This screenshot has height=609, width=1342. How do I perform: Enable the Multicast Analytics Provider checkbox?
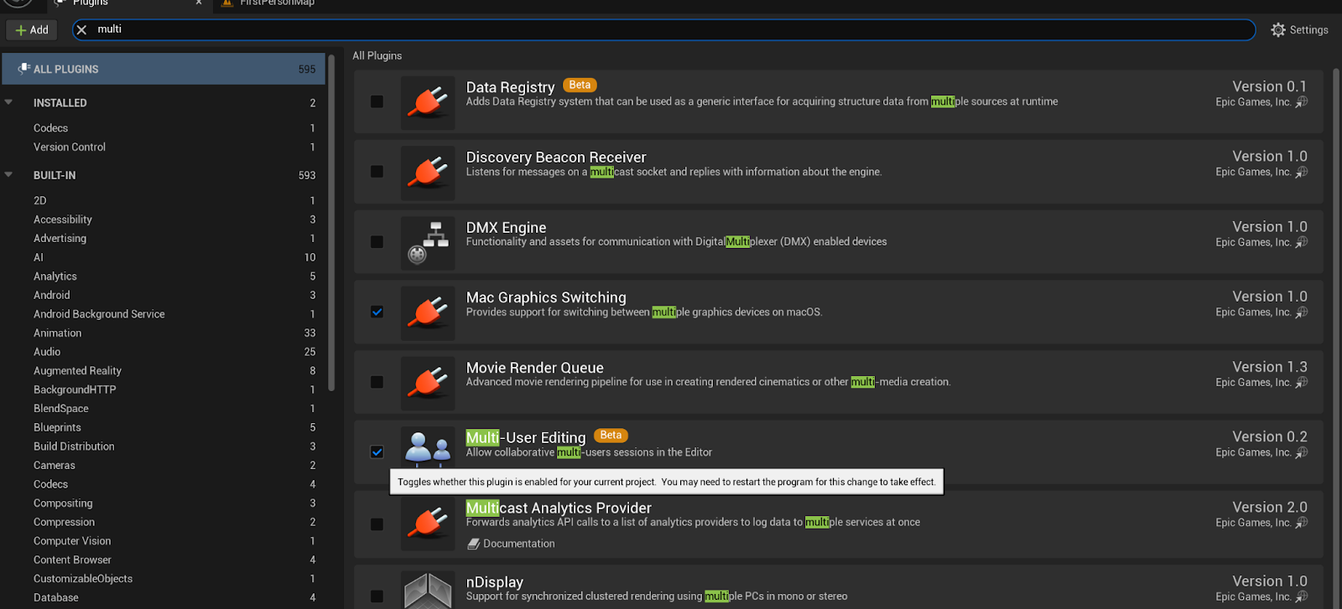tap(377, 524)
